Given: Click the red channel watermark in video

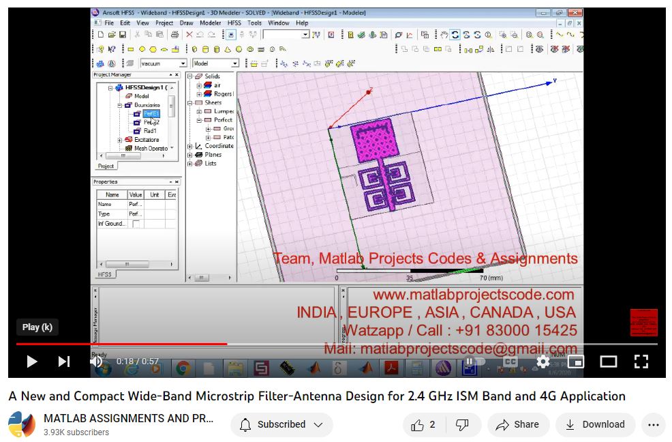Looking at the screenshot, I should click(x=643, y=323).
